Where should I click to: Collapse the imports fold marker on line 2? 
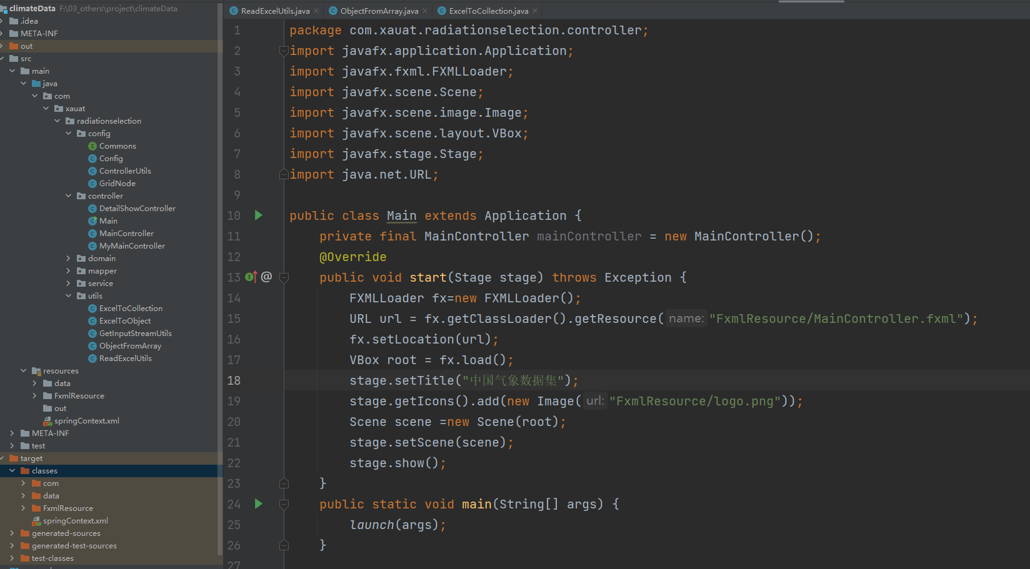[284, 51]
